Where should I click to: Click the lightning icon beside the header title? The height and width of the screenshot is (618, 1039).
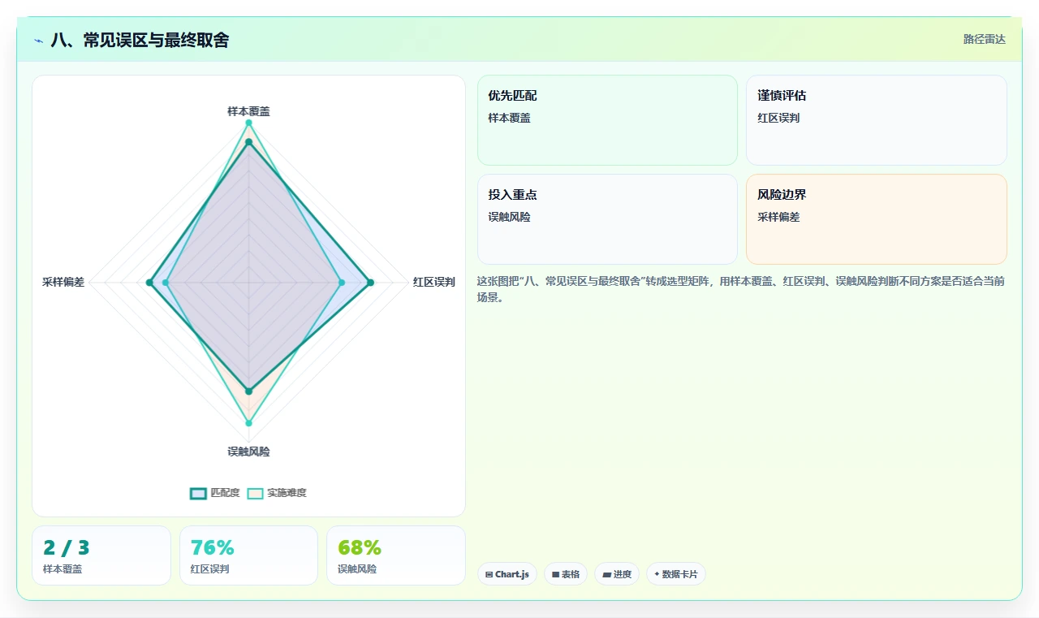click(x=39, y=40)
